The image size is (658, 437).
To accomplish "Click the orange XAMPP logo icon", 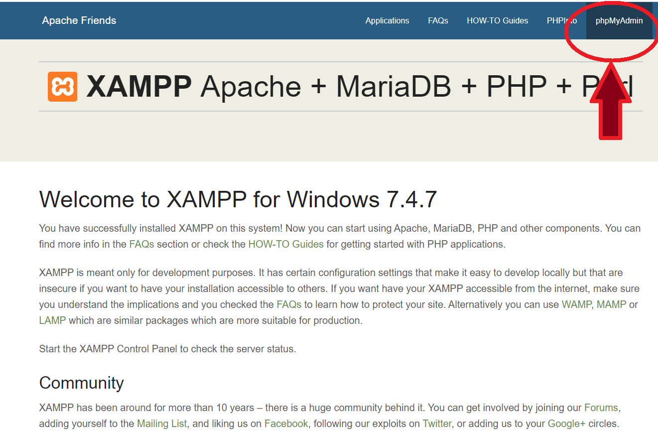I will 62,87.
